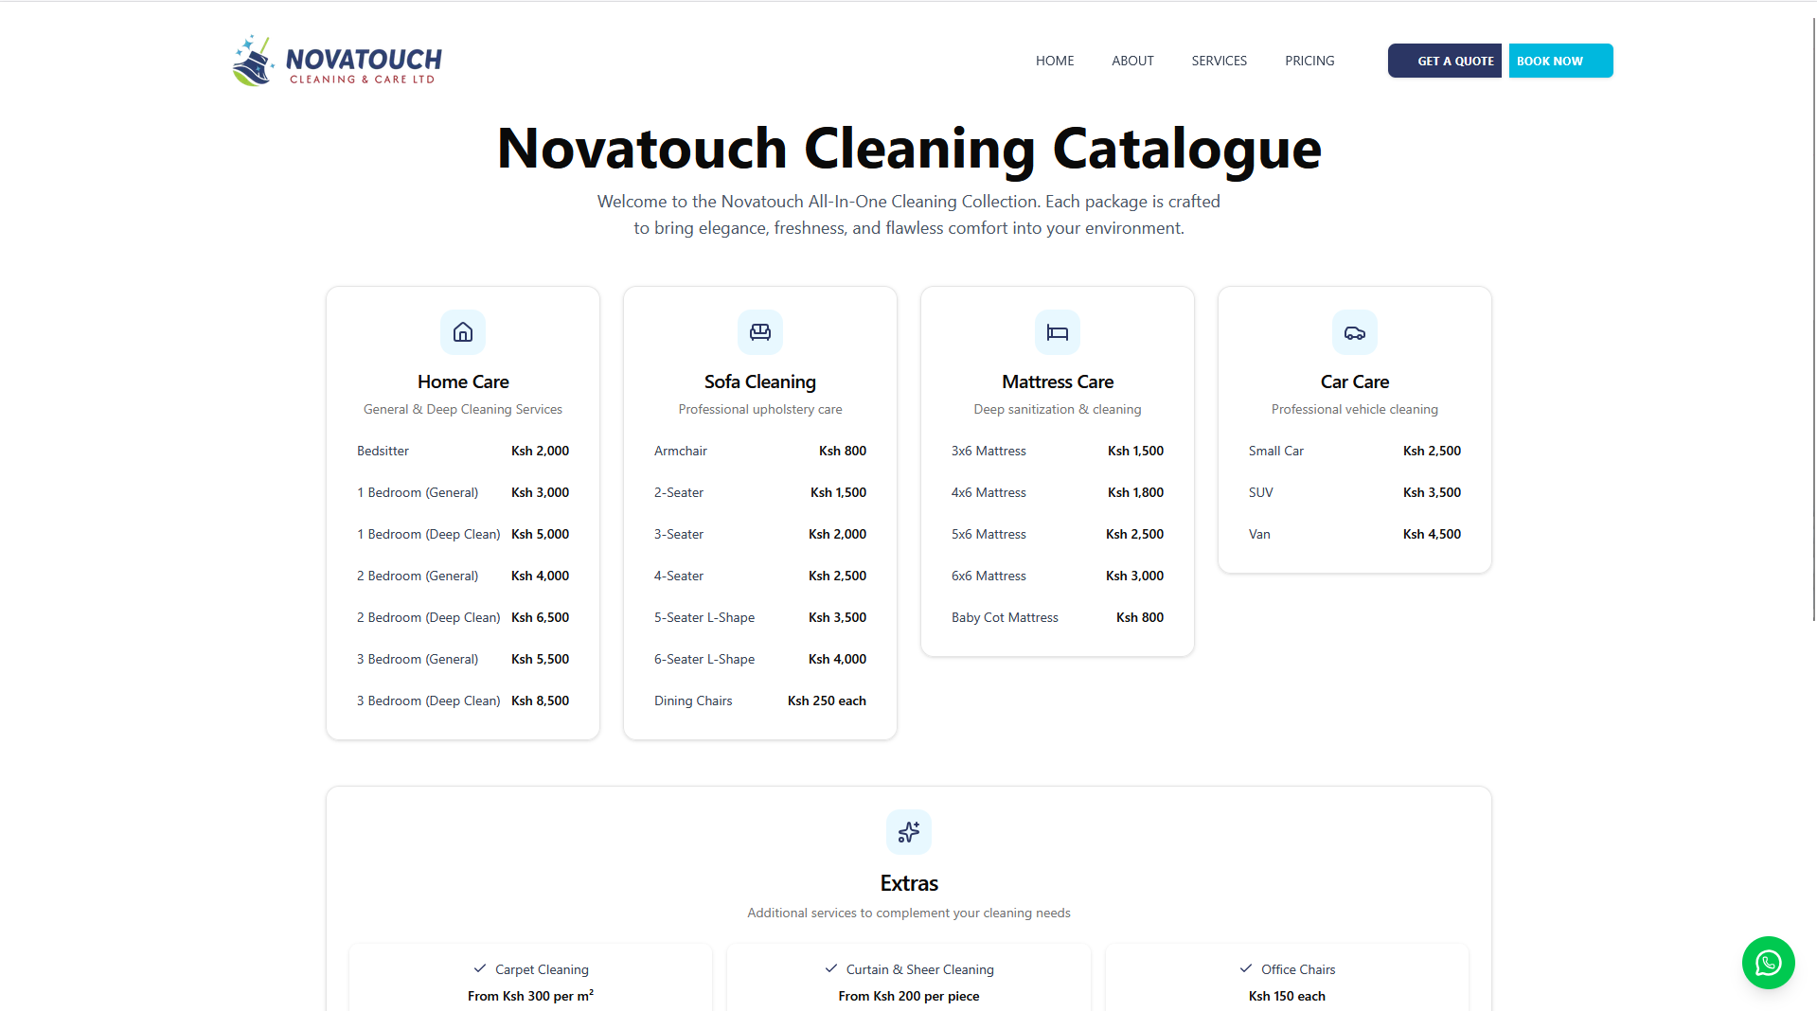This screenshot has width=1817, height=1011.
Task: Click the '2-Seater' row label
Action: click(679, 492)
